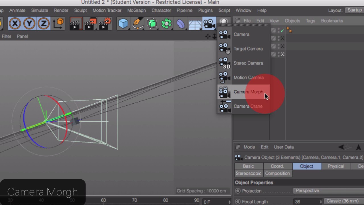Viewport: 364px width, 205px height.
Task: Click the Attribute Manager back arrow
Action: pyautogui.click(x=341, y=147)
